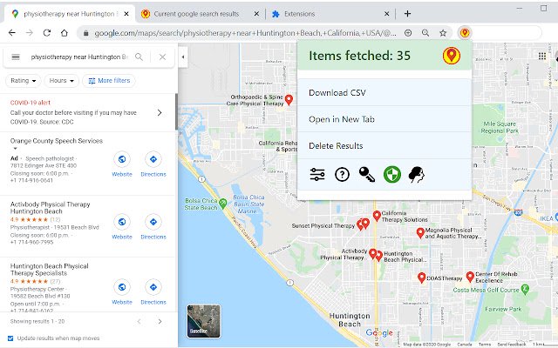Select Download CSV in the popup
Viewport: 558px width, 348px height.
click(x=384, y=93)
